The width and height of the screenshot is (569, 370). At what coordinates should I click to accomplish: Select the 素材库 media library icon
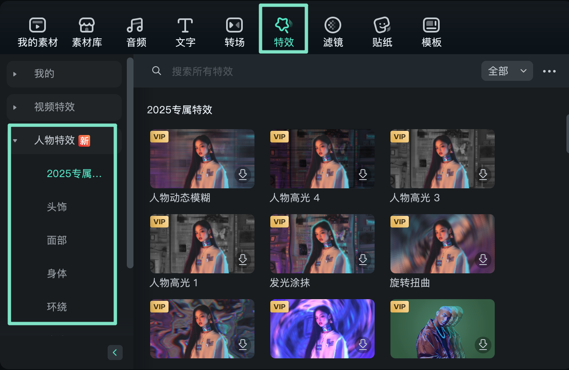pos(87,31)
